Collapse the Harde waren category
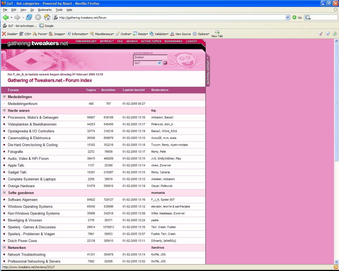The image size is (339, 271). 4,110
